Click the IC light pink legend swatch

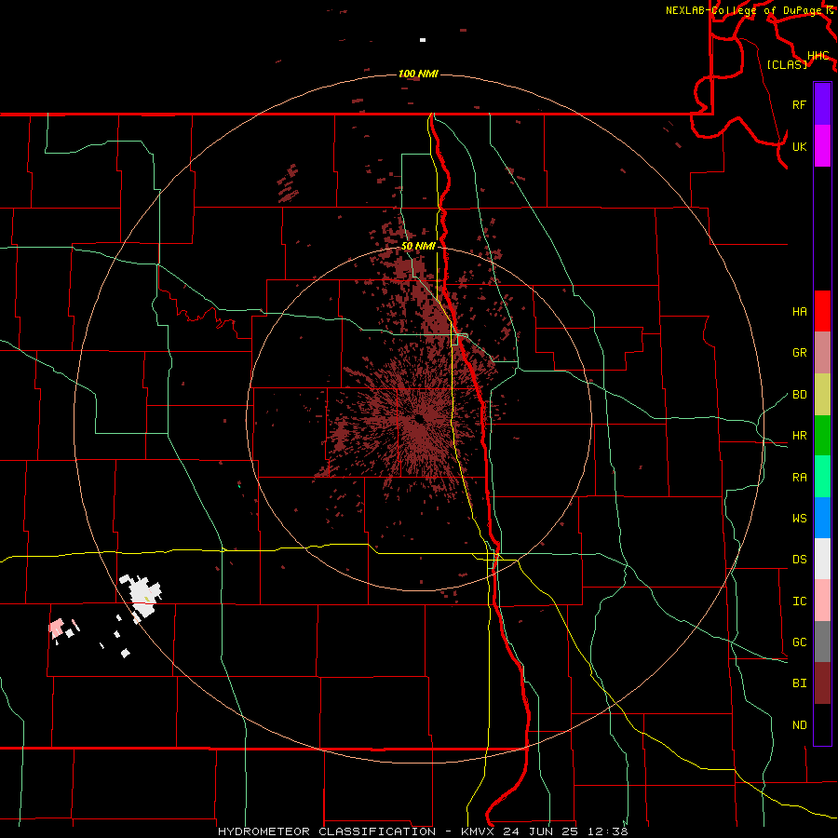click(x=822, y=601)
